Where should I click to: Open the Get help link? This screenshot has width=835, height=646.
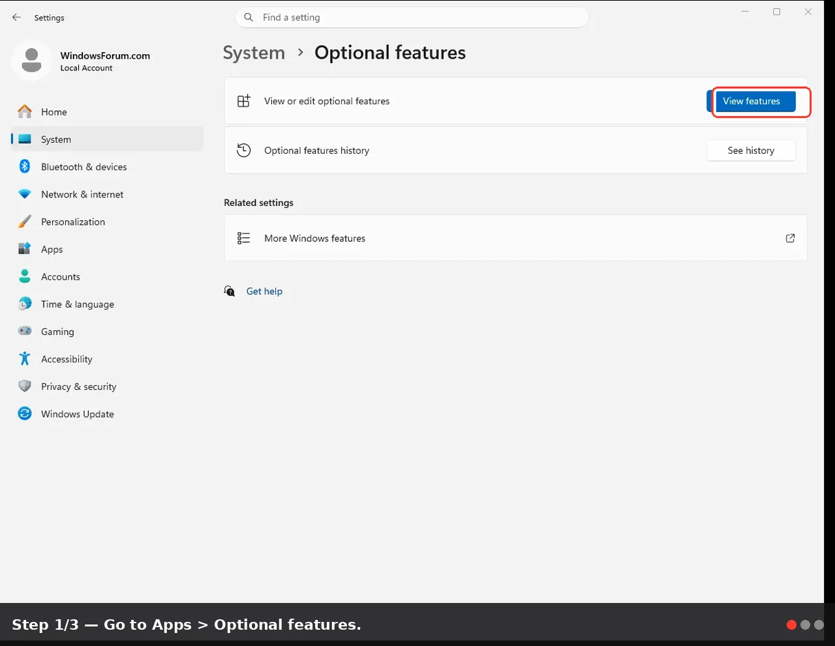coord(264,291)
